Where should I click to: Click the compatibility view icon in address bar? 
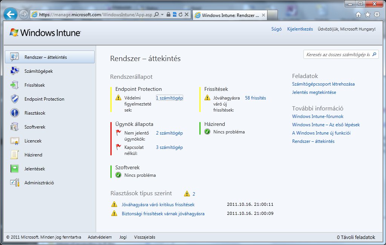[175, 15]
